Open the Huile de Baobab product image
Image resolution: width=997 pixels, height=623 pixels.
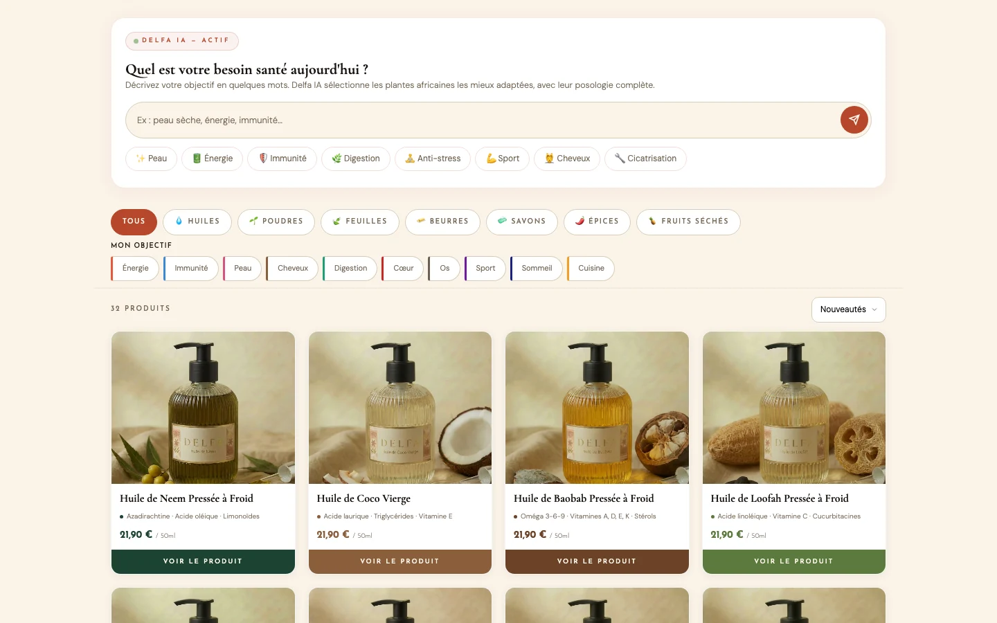coord(597,408)
